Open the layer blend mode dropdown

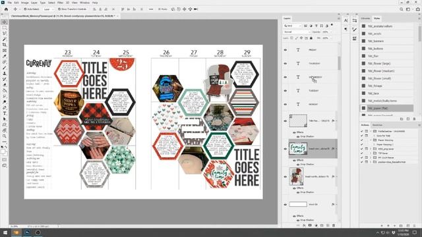click(x=297, y=32)
